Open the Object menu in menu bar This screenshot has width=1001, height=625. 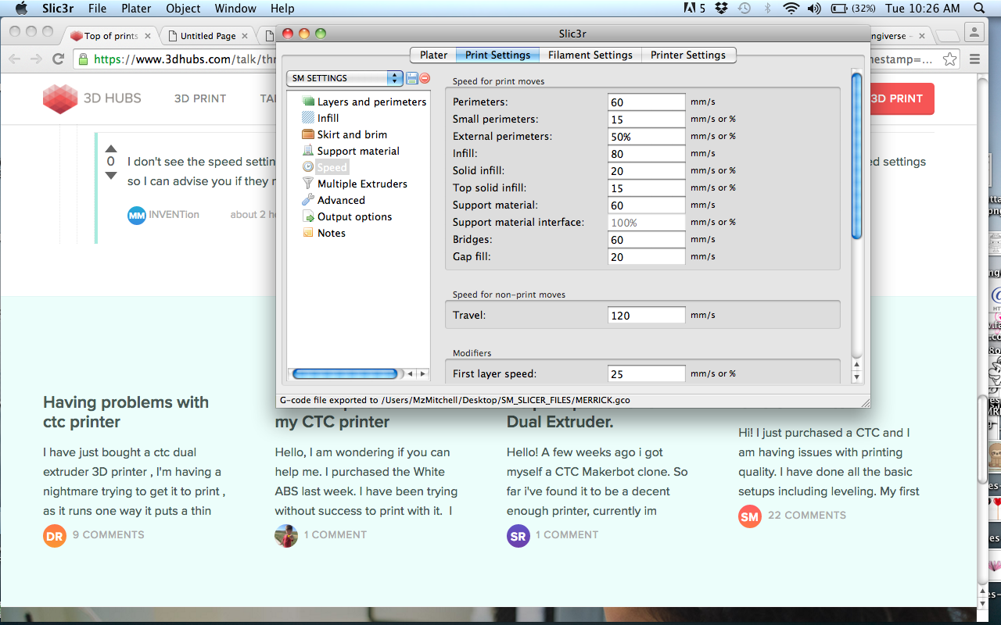point(182,9)
